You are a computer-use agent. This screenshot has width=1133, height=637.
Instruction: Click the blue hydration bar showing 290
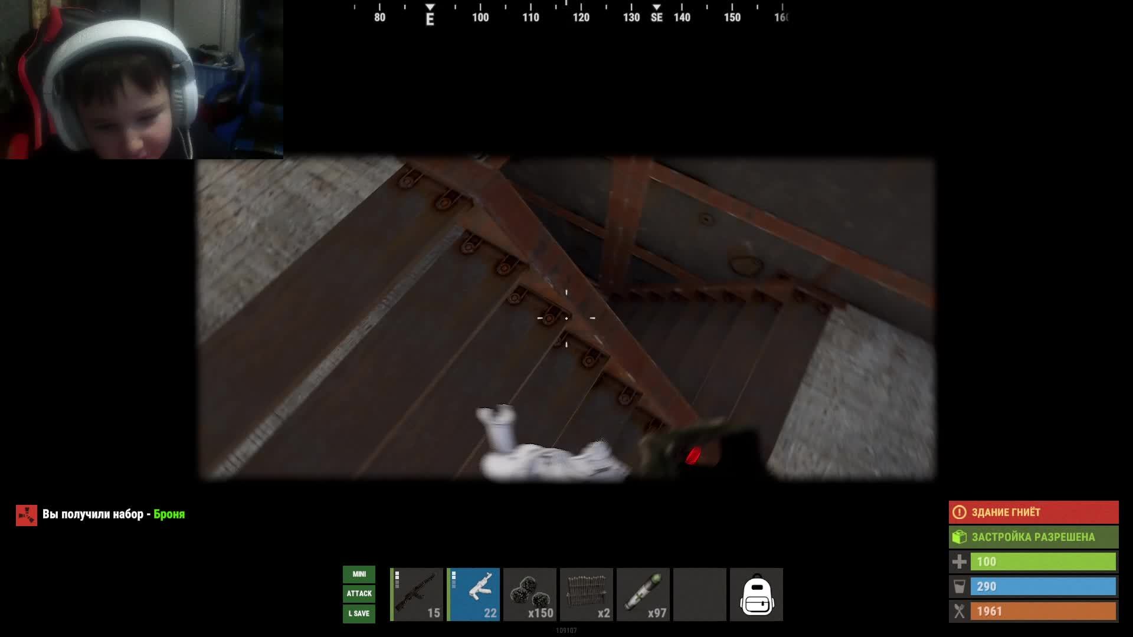tap(1043, 586)
